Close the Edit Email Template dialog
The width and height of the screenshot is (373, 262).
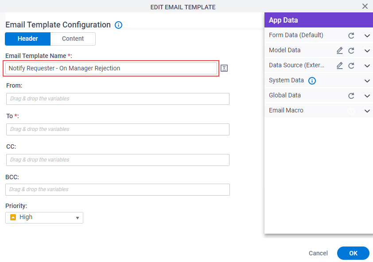coord(365,6)
